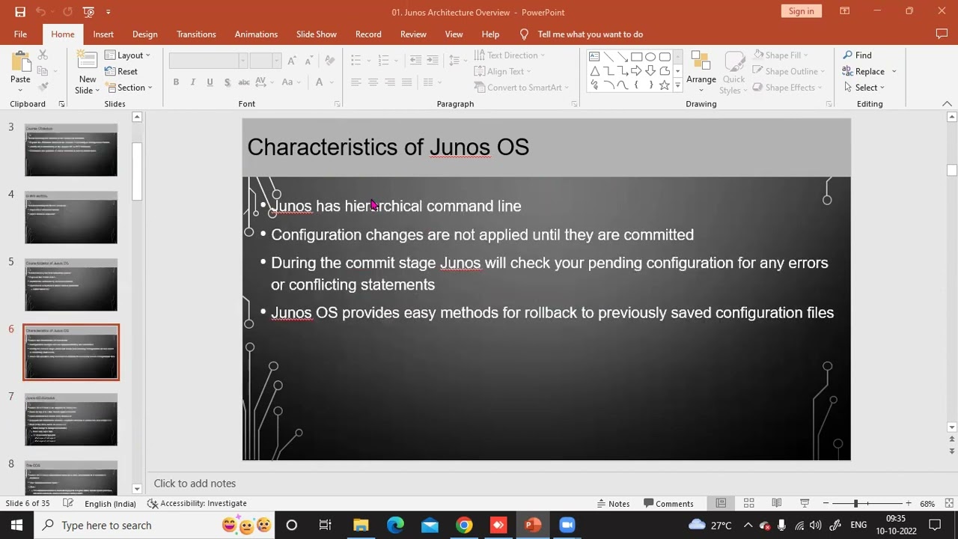Image resolution: width=958 pixels, height=539 pixels.
Task: Switch to Slide Sorter view icon
Action: pyautogui.click(x=748, y=504)
